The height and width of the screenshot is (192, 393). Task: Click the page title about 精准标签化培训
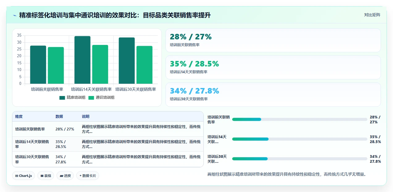(x=115, y=15)
